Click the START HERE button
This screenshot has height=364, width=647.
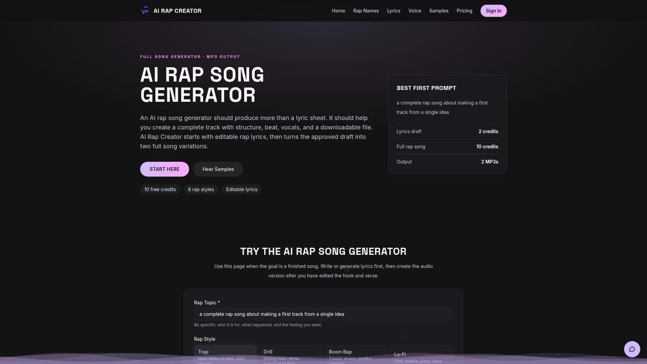coord(164,169)
